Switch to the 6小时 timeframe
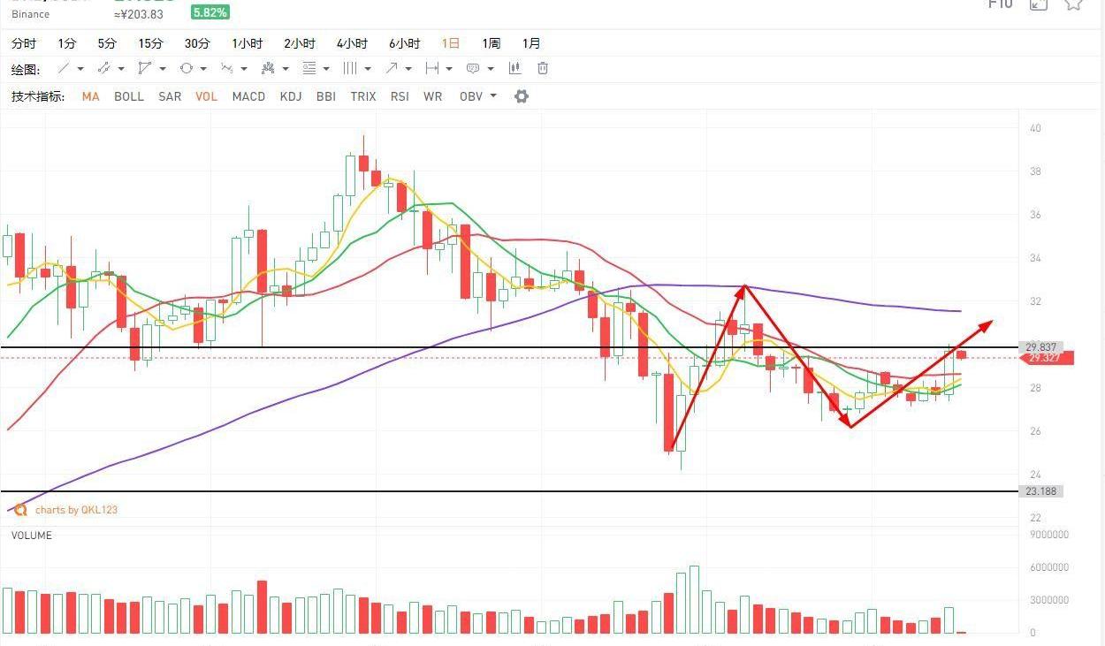This screenshot has height=646, width=1105. coord(405,43)
